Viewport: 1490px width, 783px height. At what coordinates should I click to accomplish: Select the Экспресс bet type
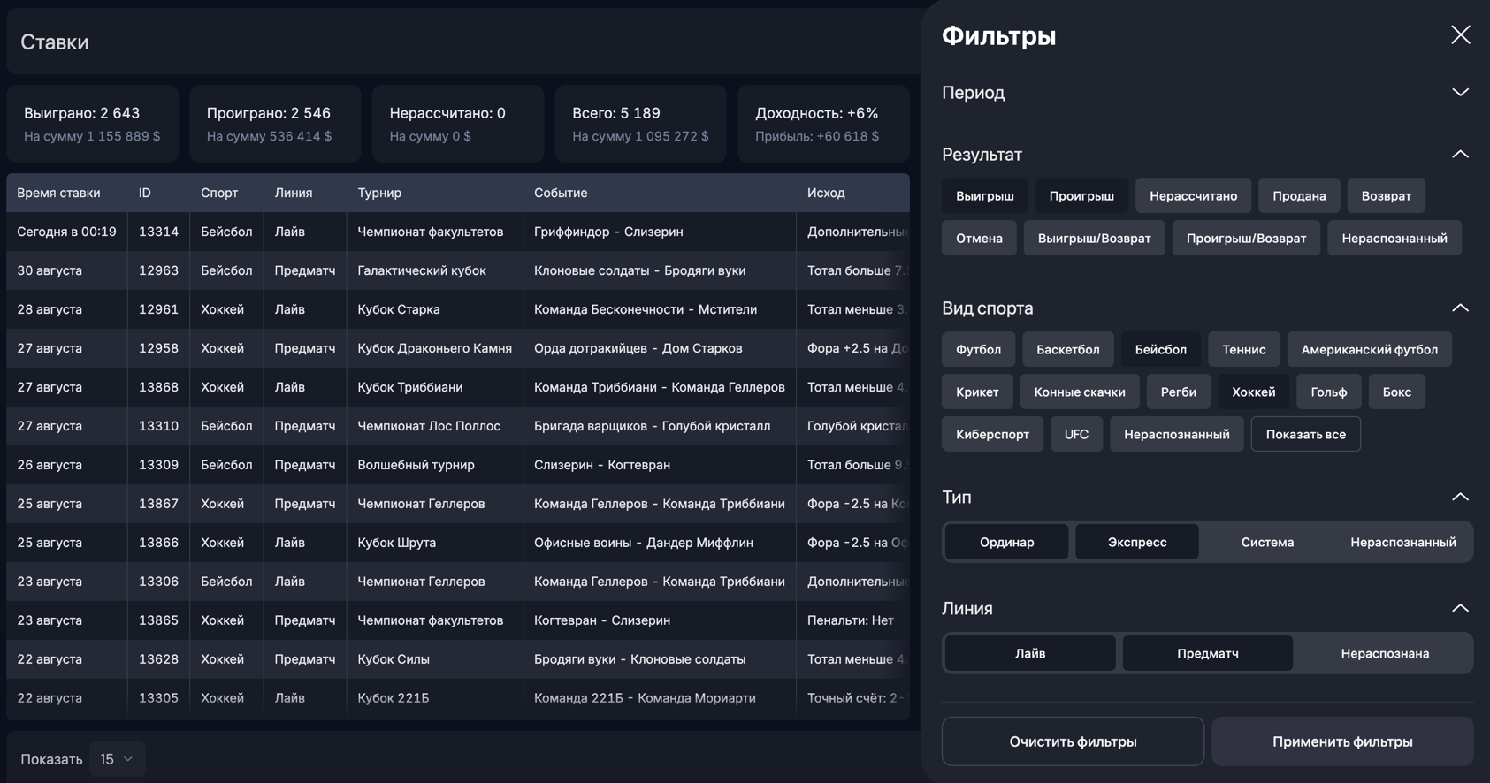1136,543
